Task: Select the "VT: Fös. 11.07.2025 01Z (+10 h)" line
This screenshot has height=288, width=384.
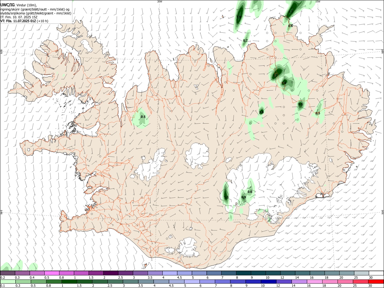Action: 24,21
